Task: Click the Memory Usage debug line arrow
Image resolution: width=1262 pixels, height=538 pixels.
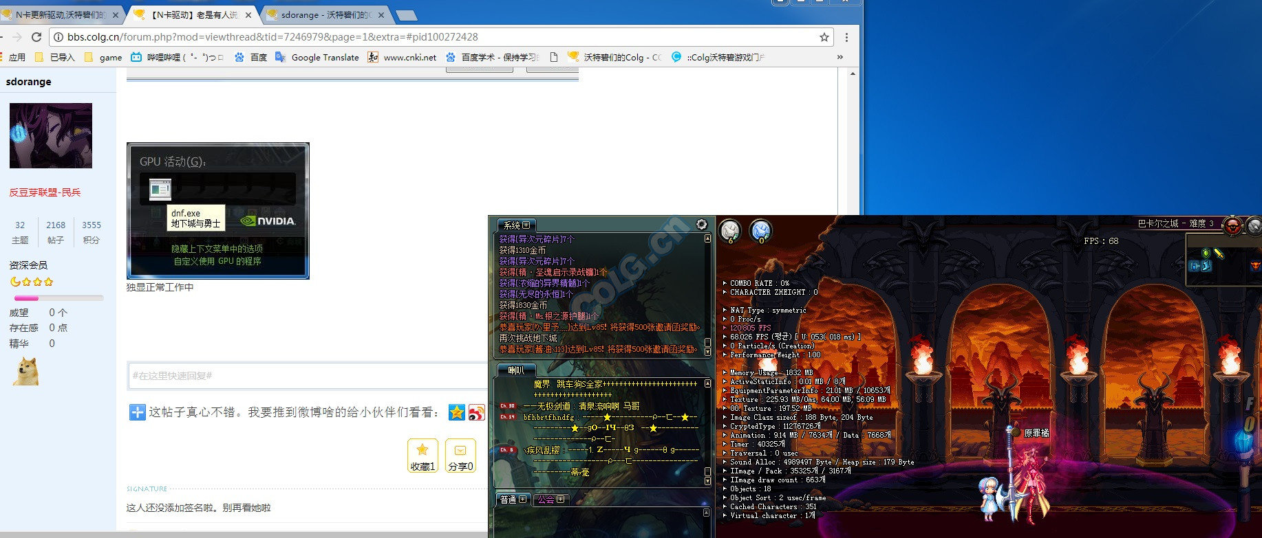Action: [725, 372]
